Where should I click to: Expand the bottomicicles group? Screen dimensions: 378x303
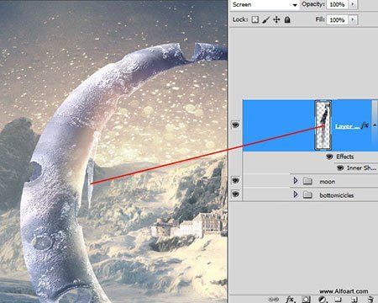point(296,194)
